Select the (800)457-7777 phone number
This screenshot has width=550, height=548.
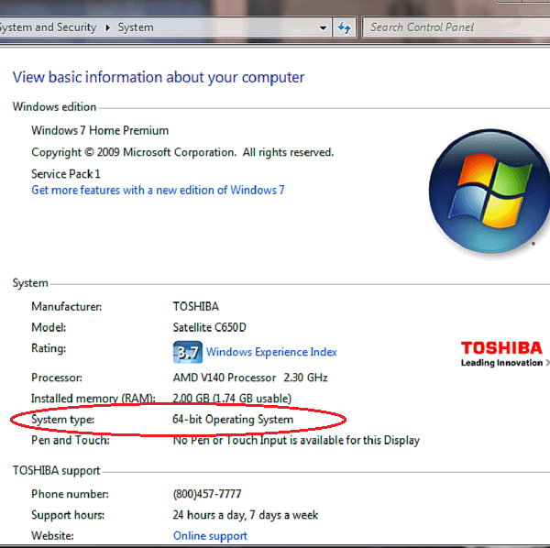tap(207, 494)
